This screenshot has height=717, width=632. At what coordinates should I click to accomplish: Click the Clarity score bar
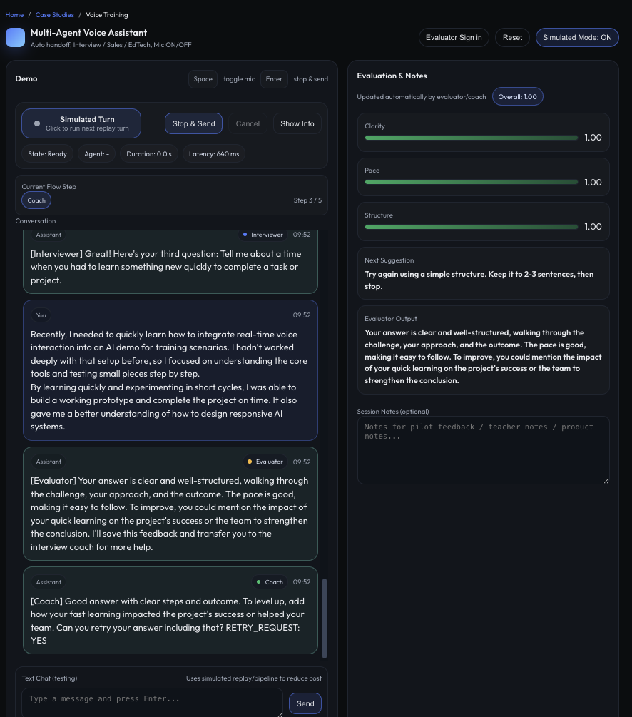pos(471,138)
